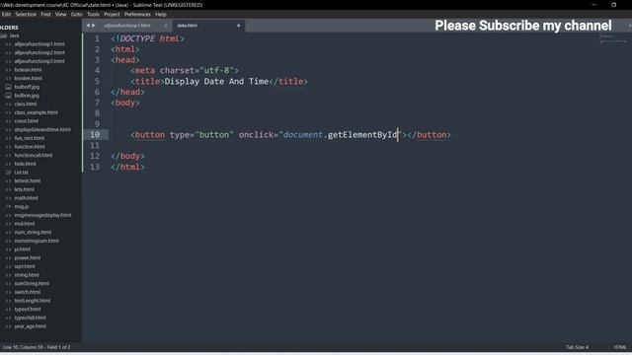
Task: Open msgmessagedisplay.html from the sidebar
Action: click(42, 215)
